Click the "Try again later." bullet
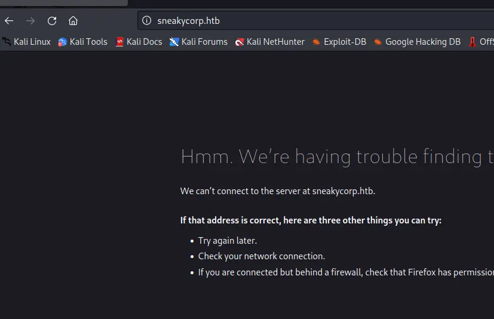The image size is (494, 319). pyautogui.click(x=228, y=241)
